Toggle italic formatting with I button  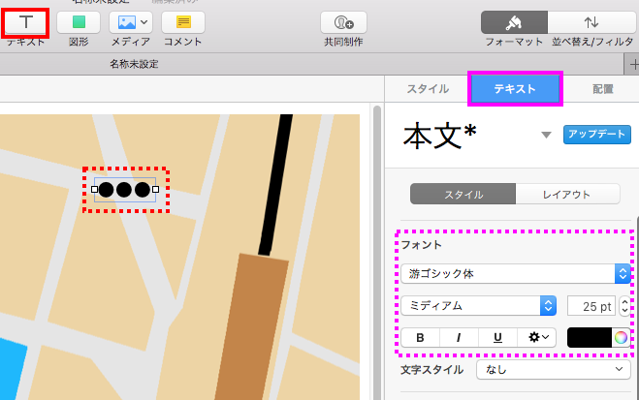459,337
